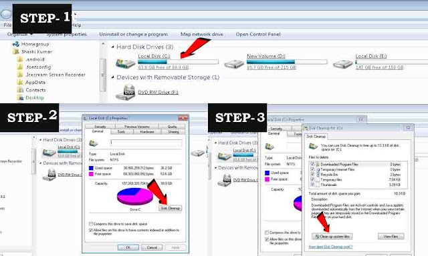
Task: Toggle the Temporary Internet Files checkbox
Action: coord(312,169)
